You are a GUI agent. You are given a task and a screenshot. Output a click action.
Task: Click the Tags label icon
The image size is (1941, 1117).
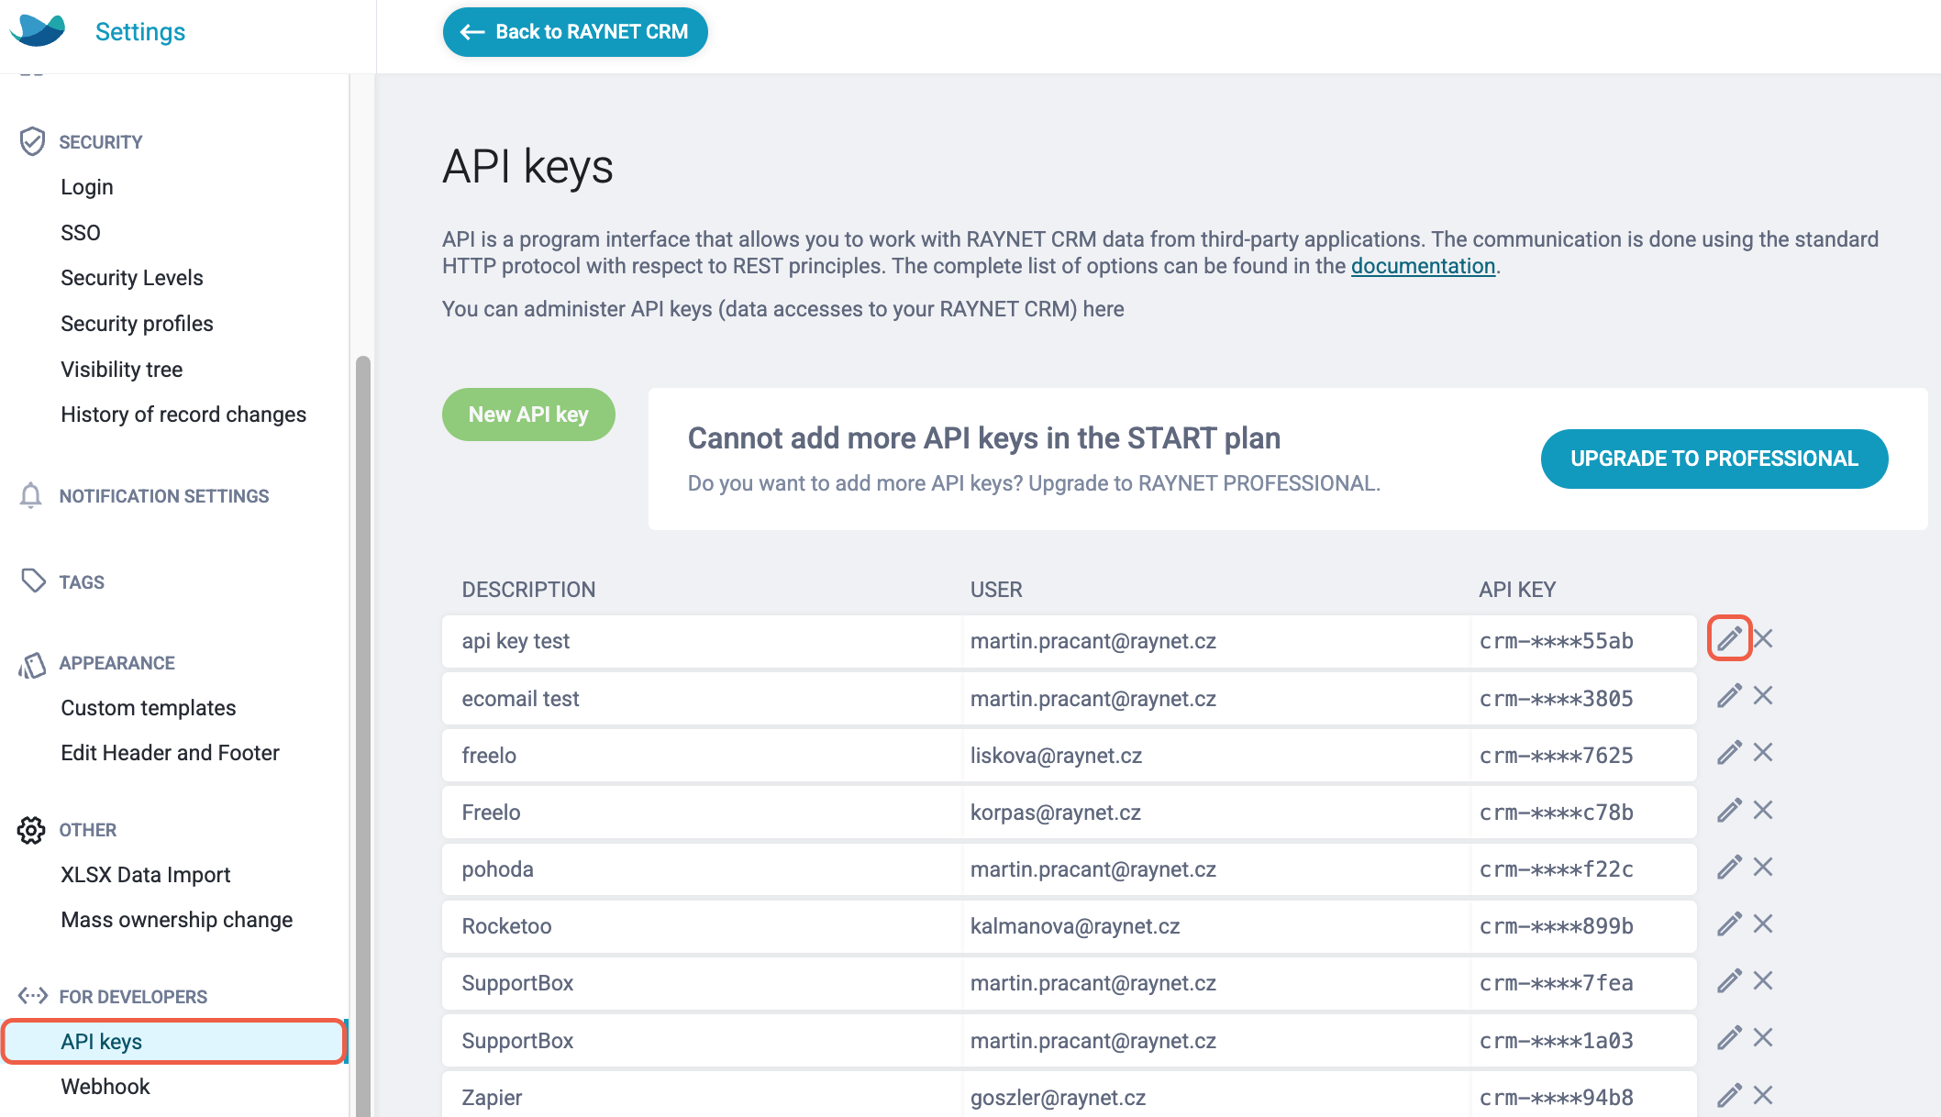coord(33,581)
